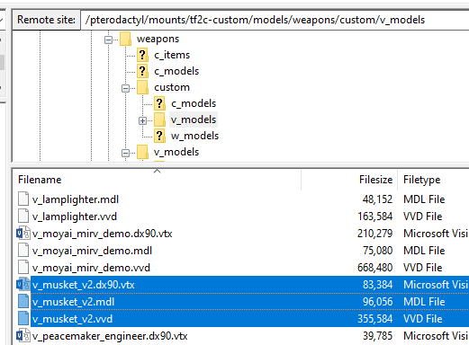Select the file v_musket_v2.mdl

pyautogui.click(x=74, y=302)
